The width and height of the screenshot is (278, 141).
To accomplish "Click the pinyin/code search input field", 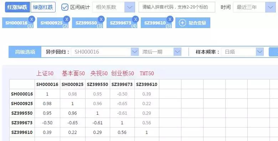I will (x=177, y=7).
